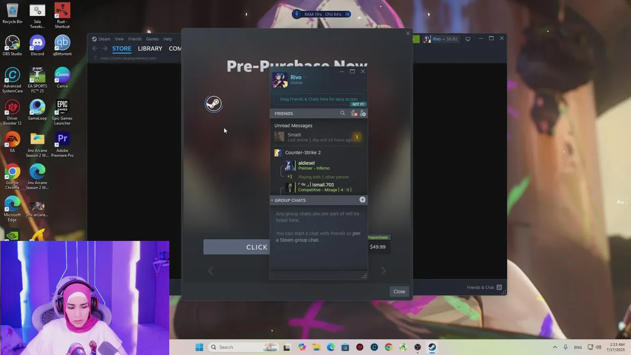Screen dimensions: 631x355
Task: Click the Steam store URL bar
Action: (x=128, y=58)
